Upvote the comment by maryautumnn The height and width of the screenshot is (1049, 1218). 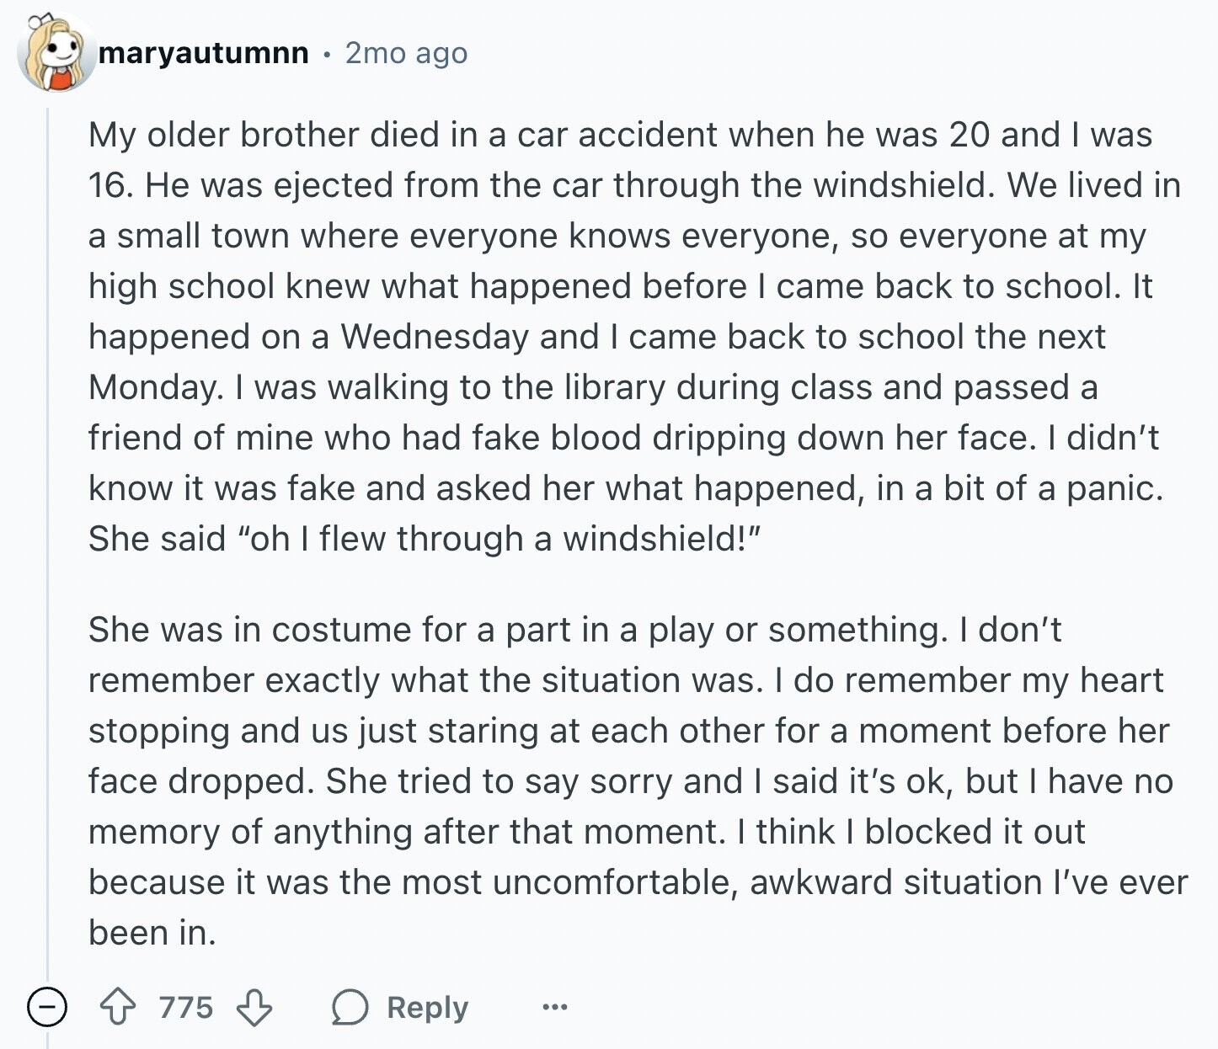pos(118,1007)
